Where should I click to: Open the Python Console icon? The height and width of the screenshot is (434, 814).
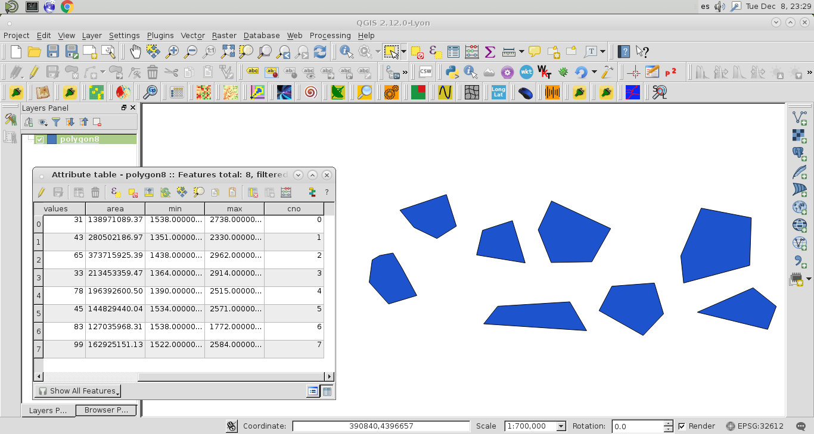point(452,73)
